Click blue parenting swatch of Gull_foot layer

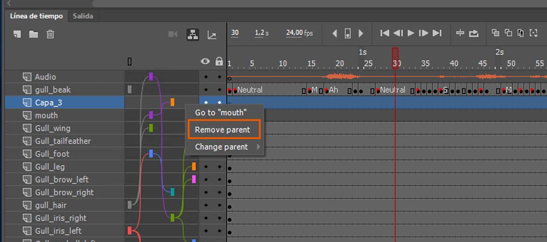(151, 153)
